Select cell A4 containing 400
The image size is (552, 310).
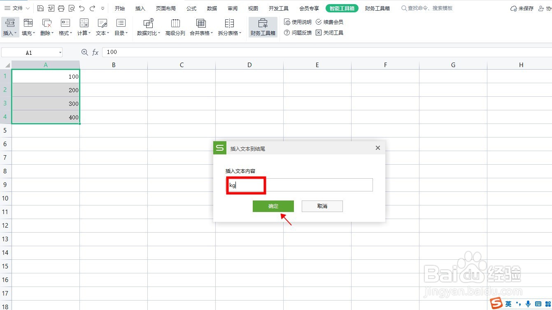tap(46, 117)
